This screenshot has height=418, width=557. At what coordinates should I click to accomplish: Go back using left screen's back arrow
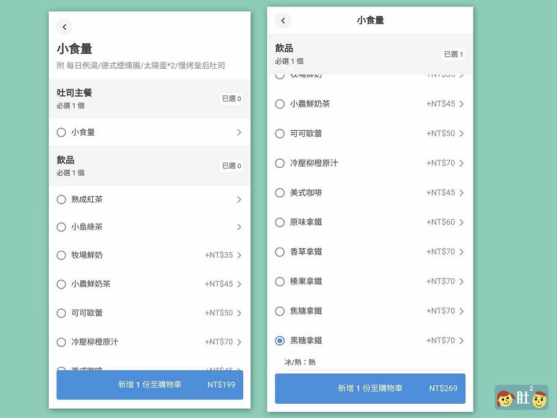click(64, 27)
